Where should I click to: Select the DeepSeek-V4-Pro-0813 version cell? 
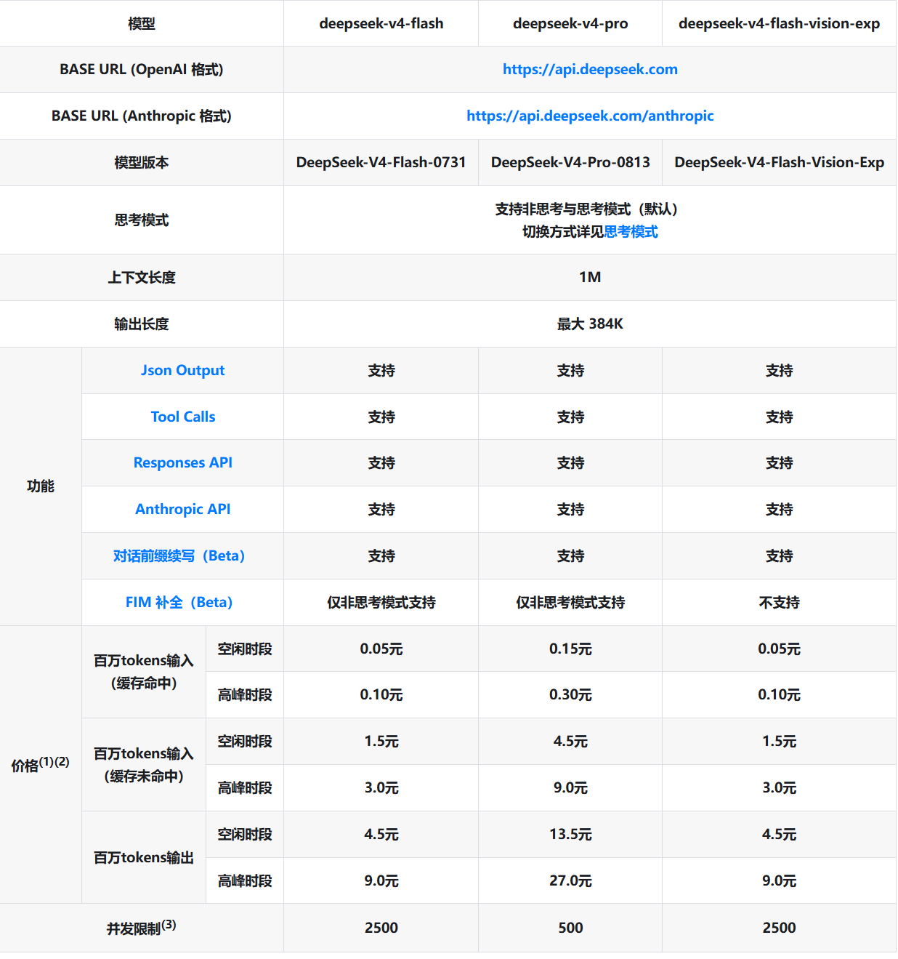pyautogui.click(x=570, y=163)
